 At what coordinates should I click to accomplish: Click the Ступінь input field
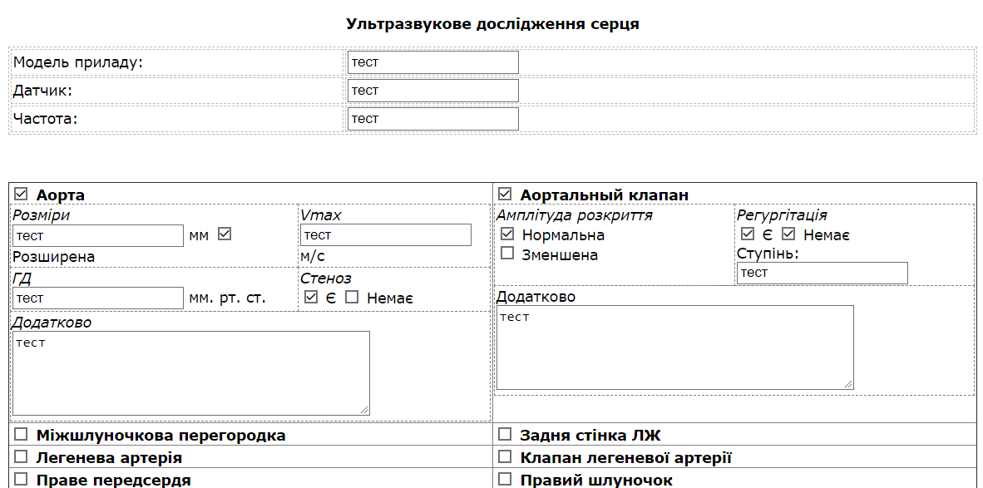tap(822, 273)
